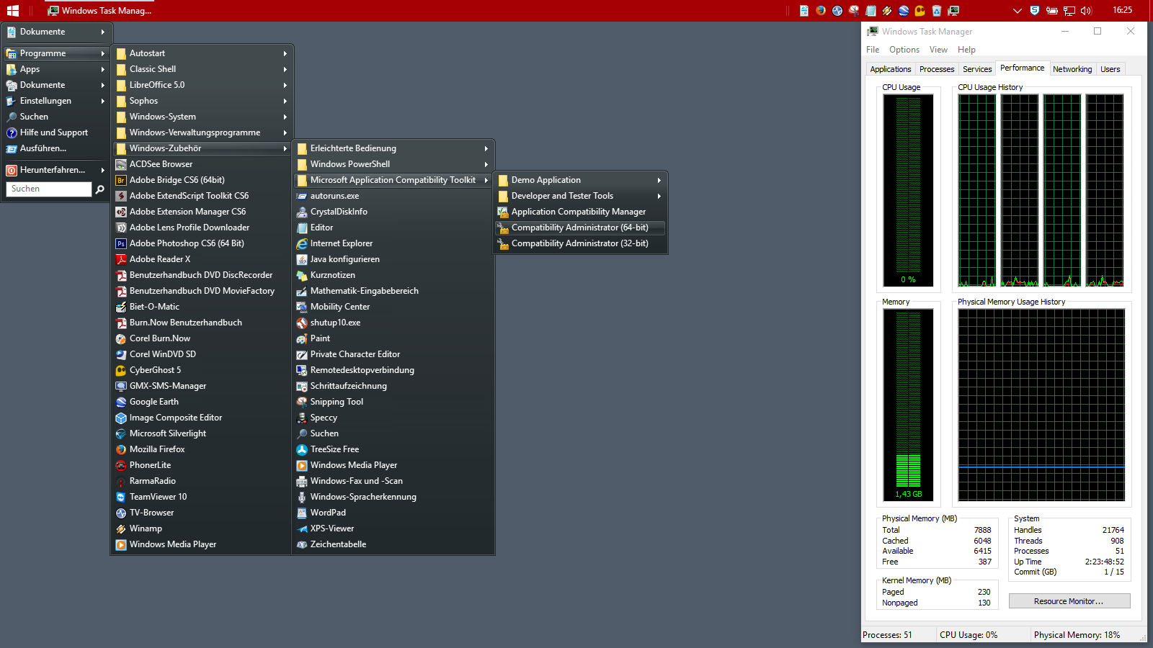Click the Suchen search input field
The width and height of the screenshot is (1153, 648).
pos(49,189)
